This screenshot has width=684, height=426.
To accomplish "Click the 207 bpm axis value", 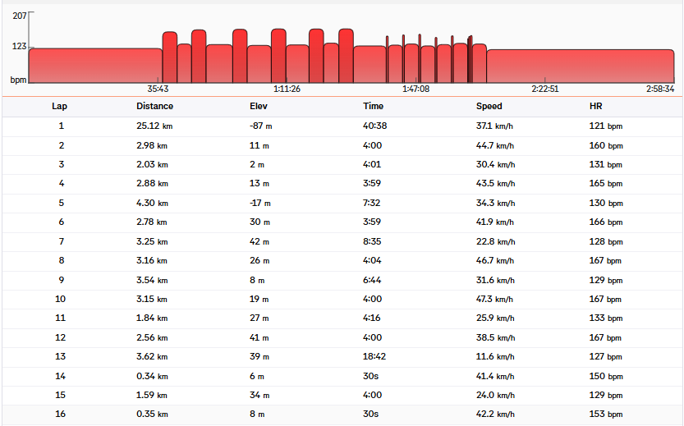I will 20,16.
